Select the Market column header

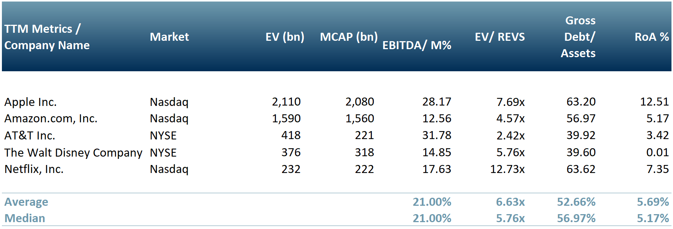click(169, 37)
